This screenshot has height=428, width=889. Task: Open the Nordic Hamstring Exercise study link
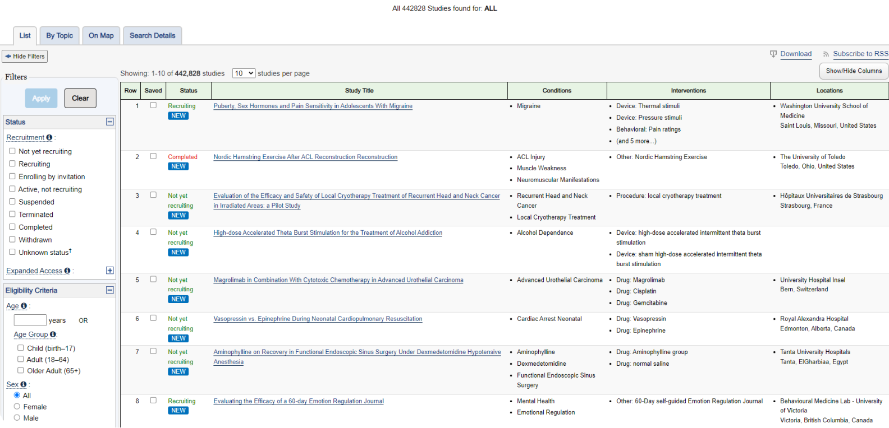coord(305,157)
